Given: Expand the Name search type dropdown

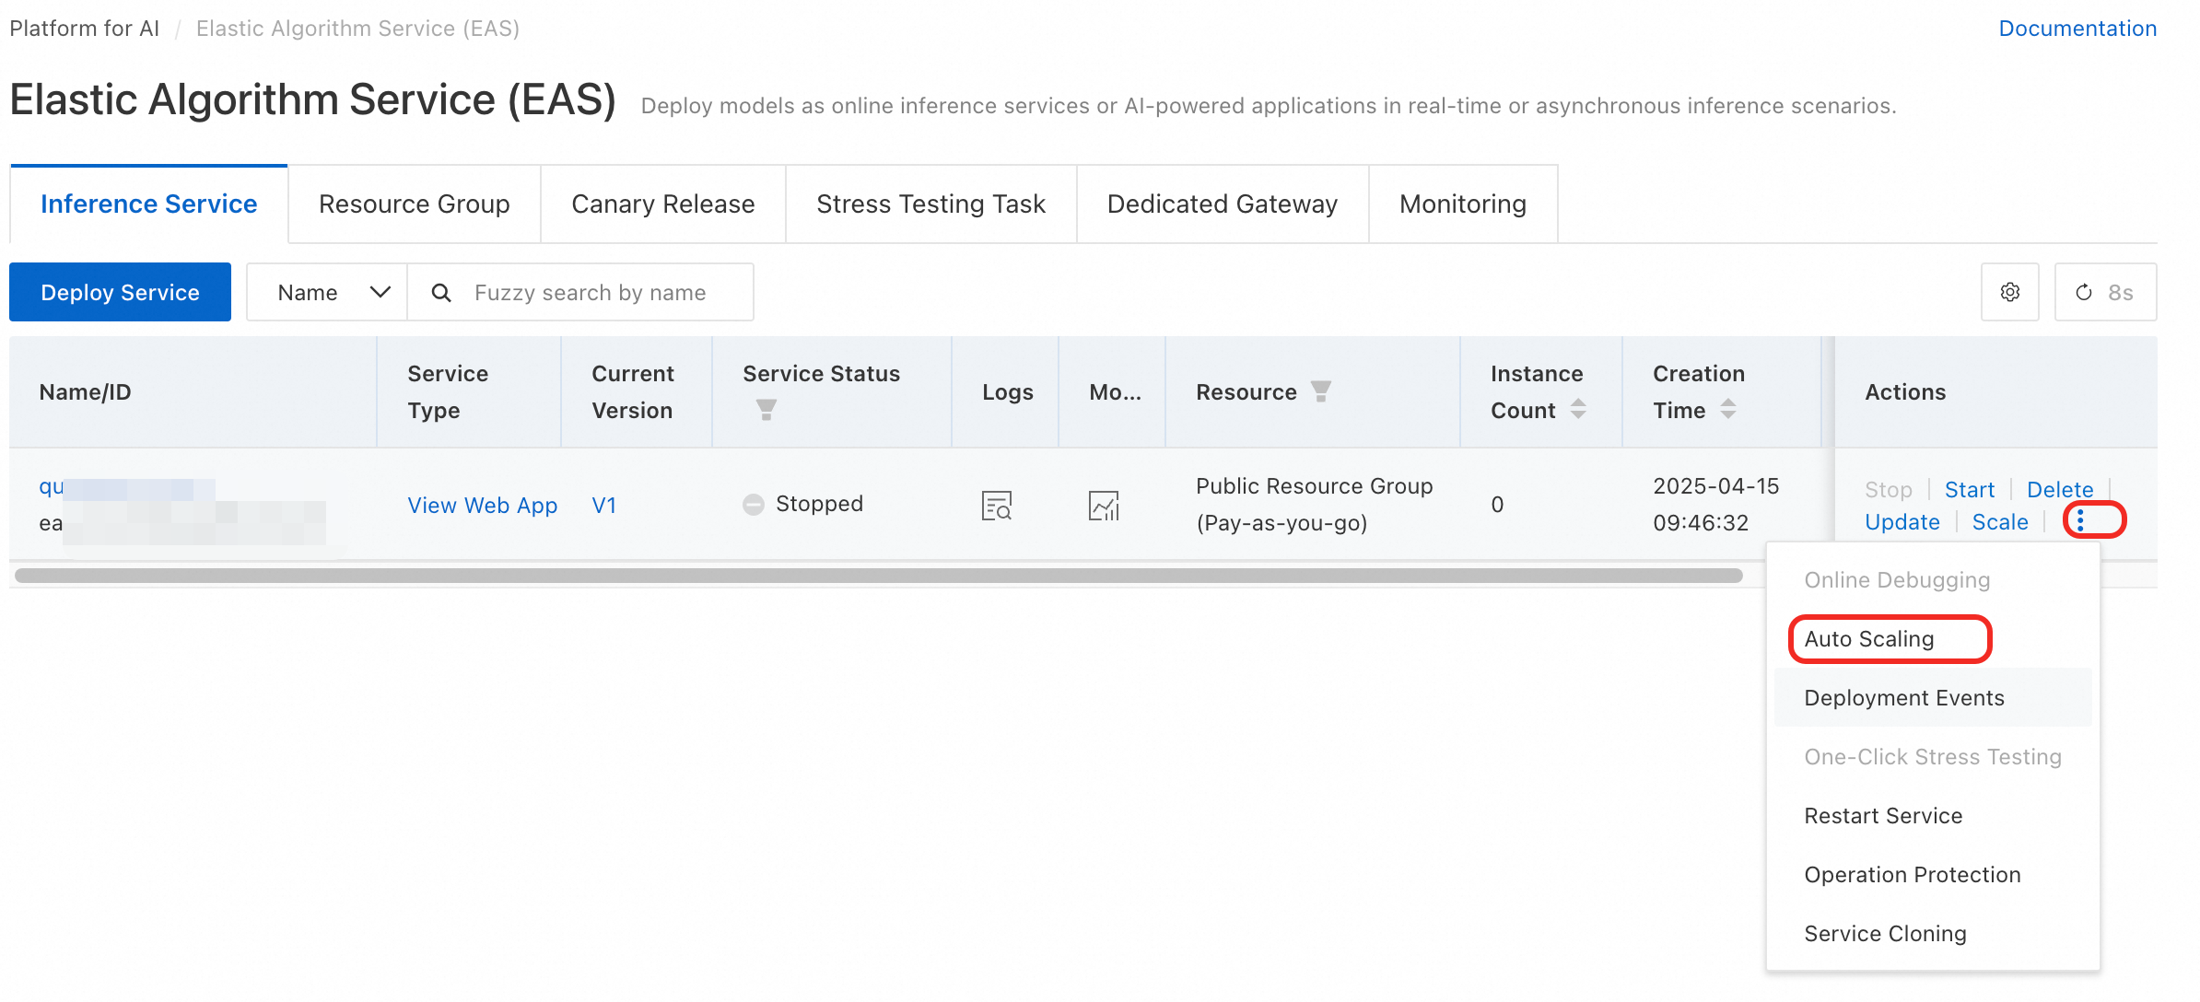Looking at the screenshot, I should pyautogui.click(x=327, y=293).
